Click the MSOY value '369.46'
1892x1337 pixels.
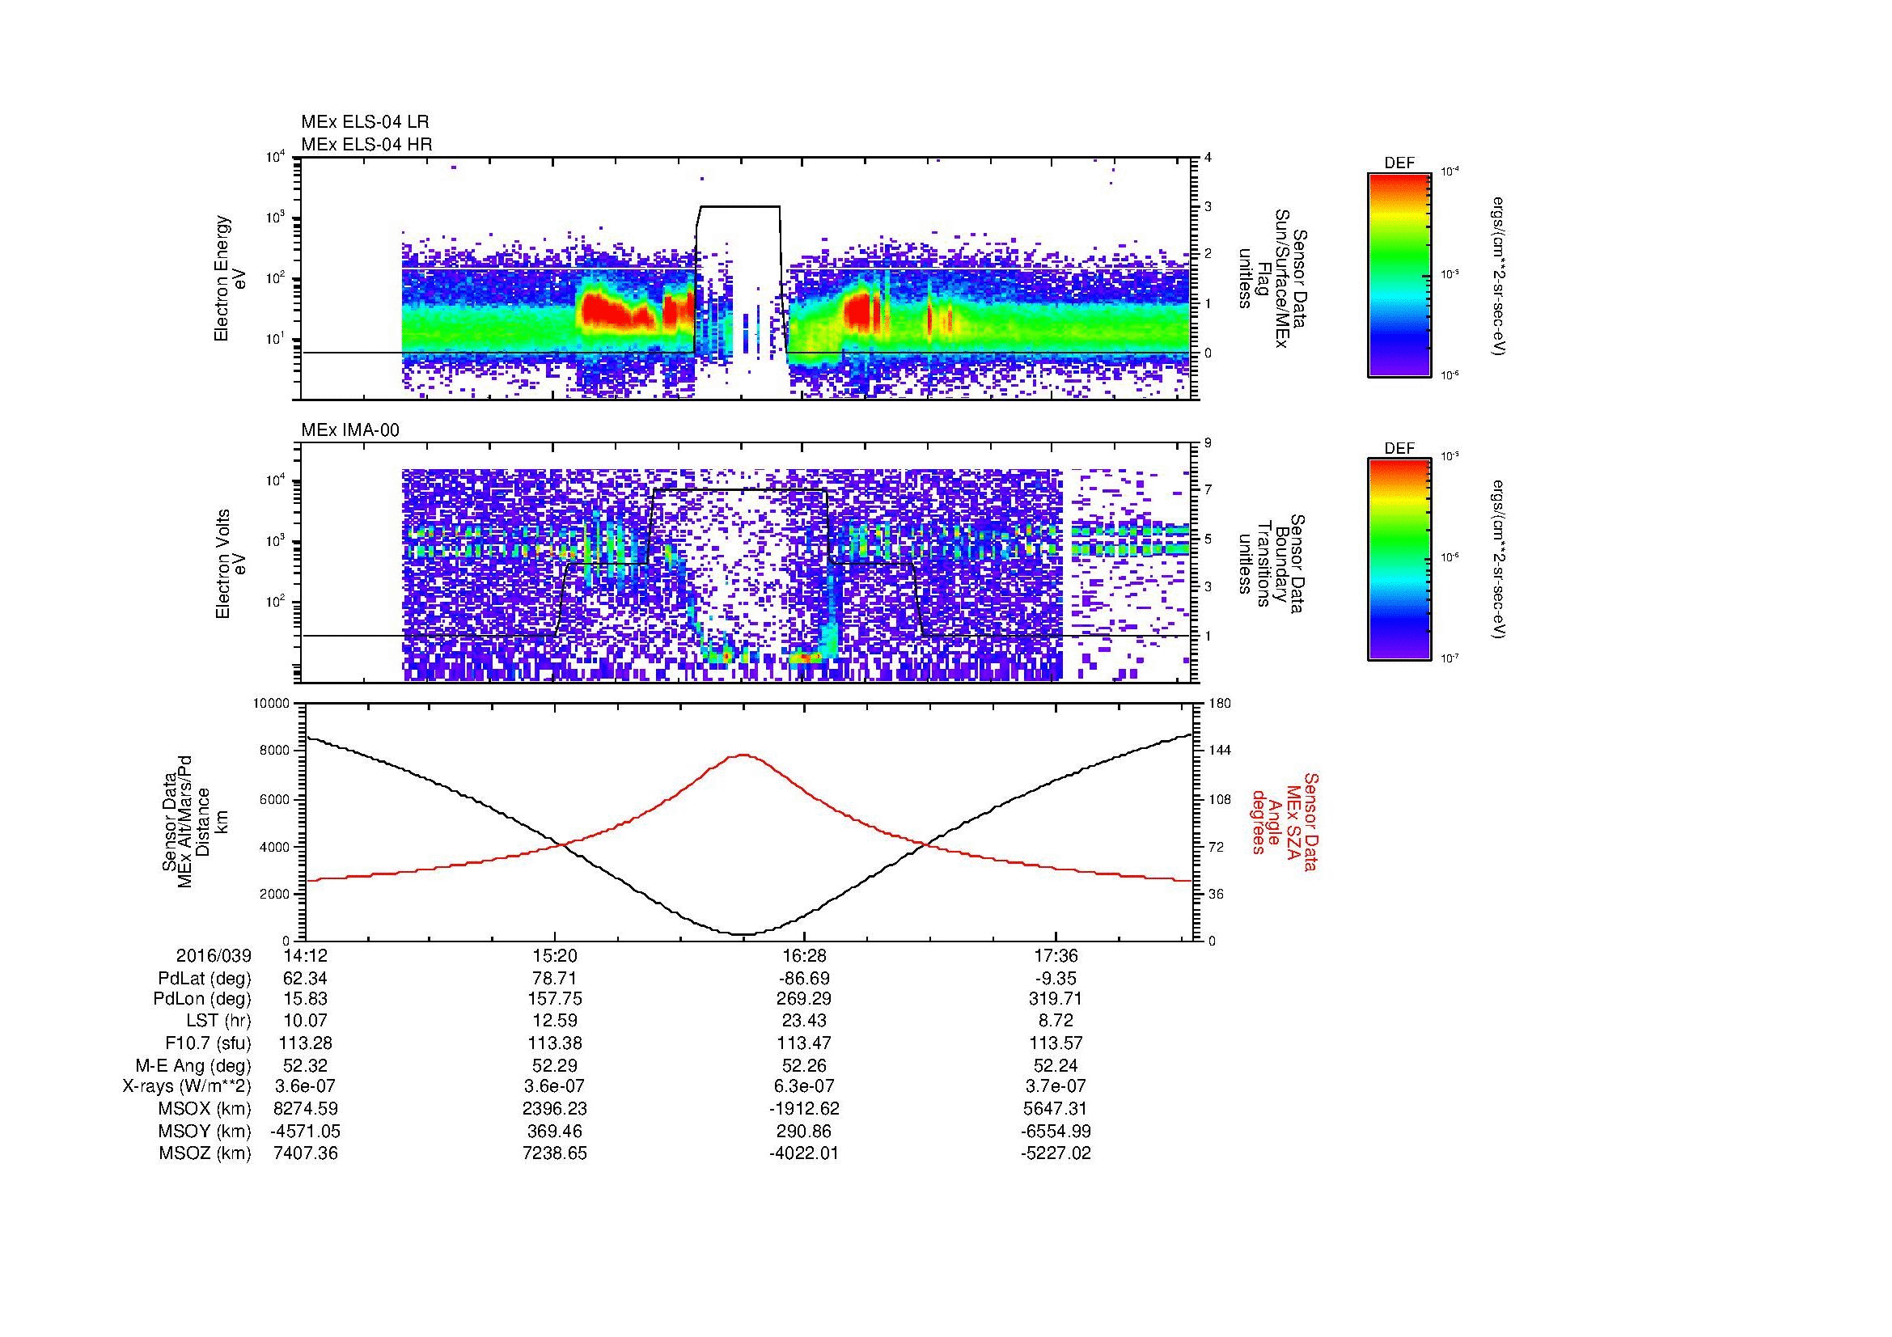pos(555,1131)
